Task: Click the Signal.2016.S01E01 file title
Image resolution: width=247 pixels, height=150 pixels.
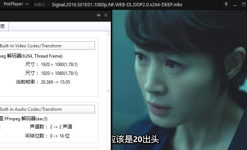Action: [117, 4]
